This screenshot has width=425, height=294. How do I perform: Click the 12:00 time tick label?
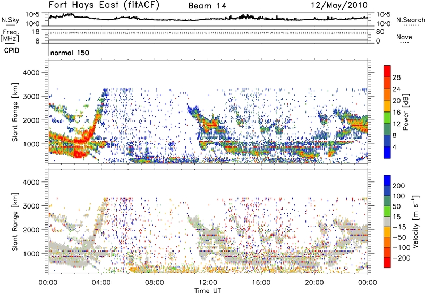[x=208, y=283]
